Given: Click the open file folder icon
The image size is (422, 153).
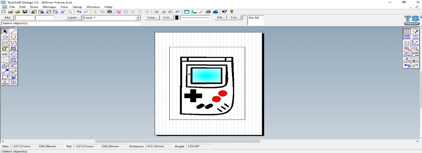Looking at the screenshot, I should tap(11, 12).
